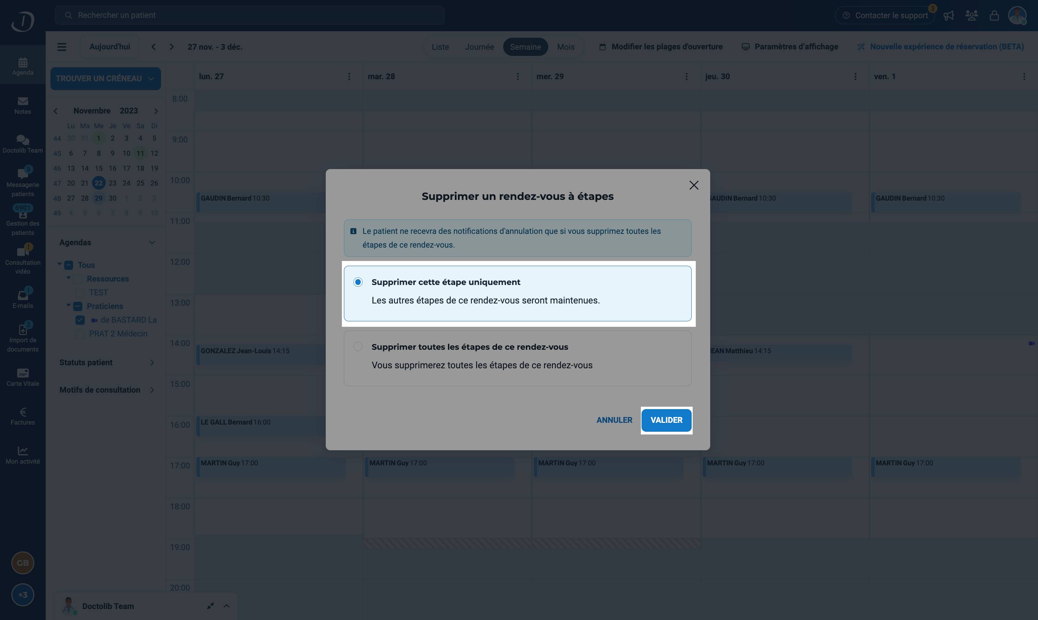The height and width of the screenshot is (620, 1038).
Task: Open Carte Vitale section
Action: (23, 377)
